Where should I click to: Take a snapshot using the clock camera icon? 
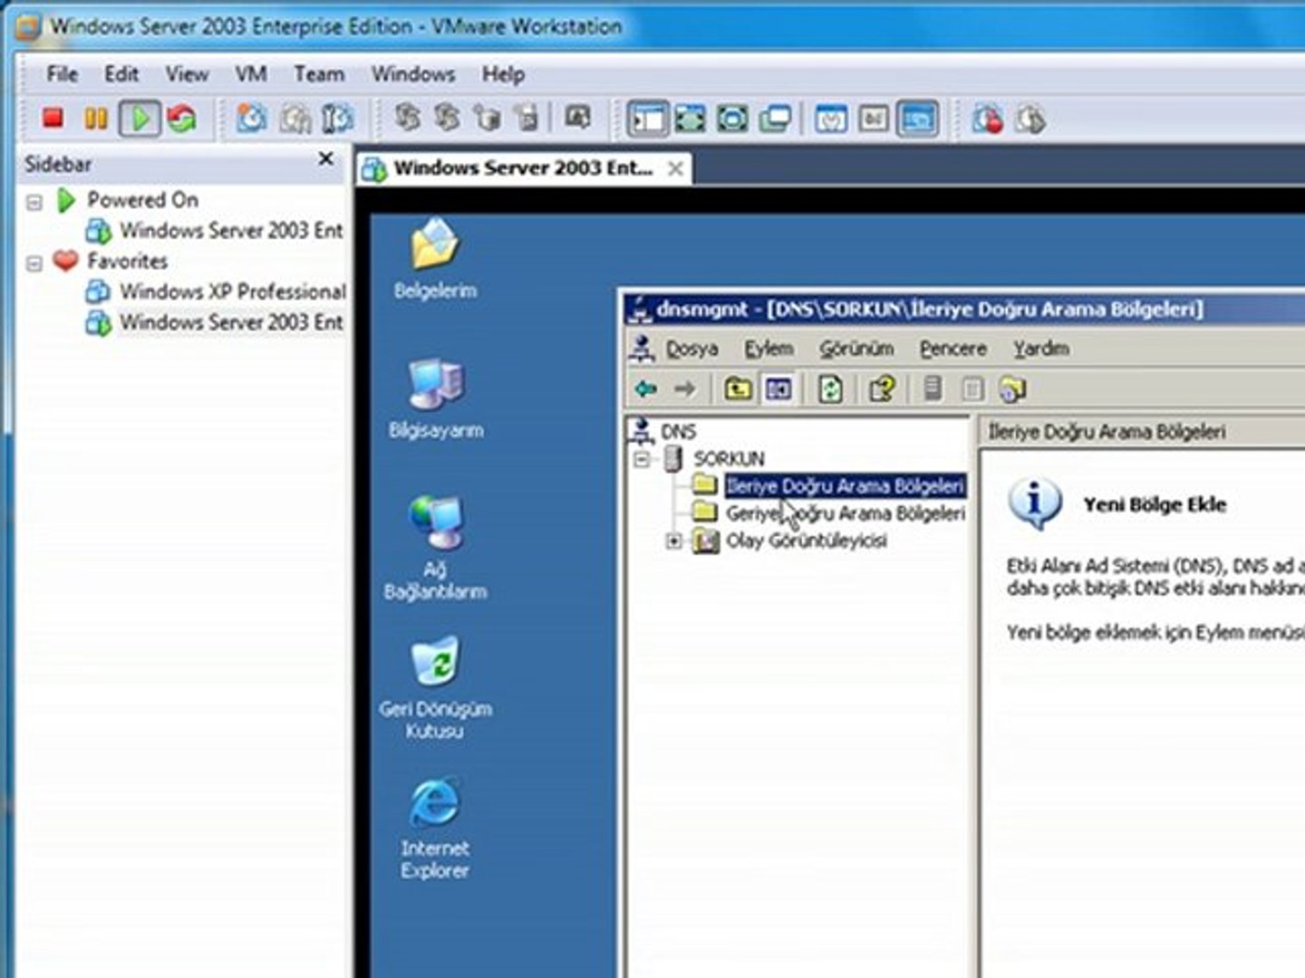tap(251, 119)
